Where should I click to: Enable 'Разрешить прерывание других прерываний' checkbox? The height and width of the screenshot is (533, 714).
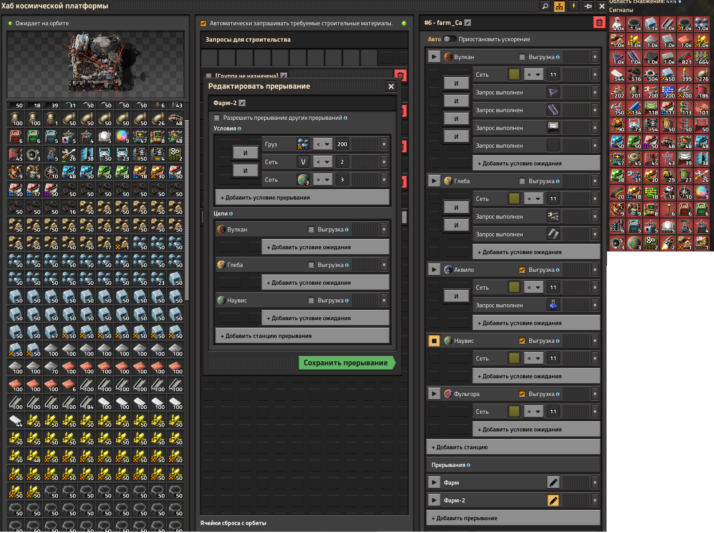(x=217, y=118)
